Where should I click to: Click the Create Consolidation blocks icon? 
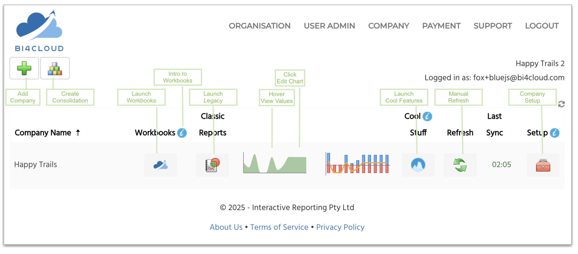55,68
